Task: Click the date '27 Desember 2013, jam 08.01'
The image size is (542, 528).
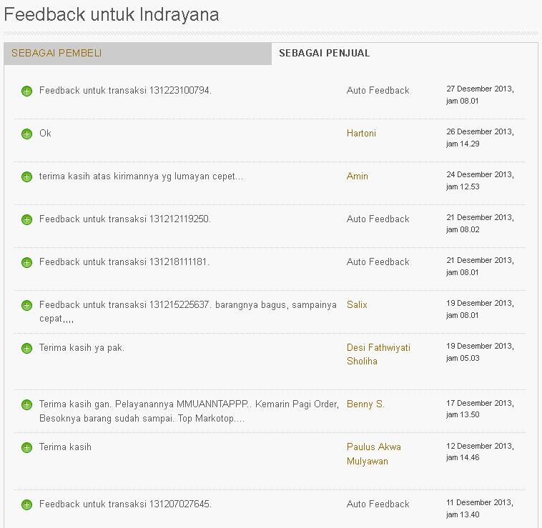Action: (x=480, y=95)
